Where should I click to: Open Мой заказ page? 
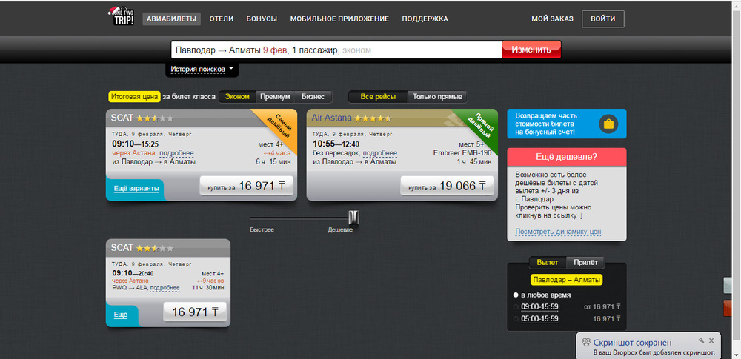coord(553,19)
